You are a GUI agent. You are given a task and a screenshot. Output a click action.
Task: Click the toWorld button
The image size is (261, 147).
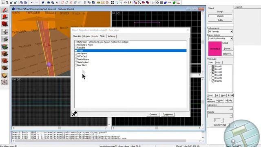[220, 100]
